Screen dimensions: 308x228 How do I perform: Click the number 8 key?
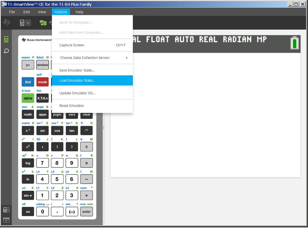tap(57, 163)
